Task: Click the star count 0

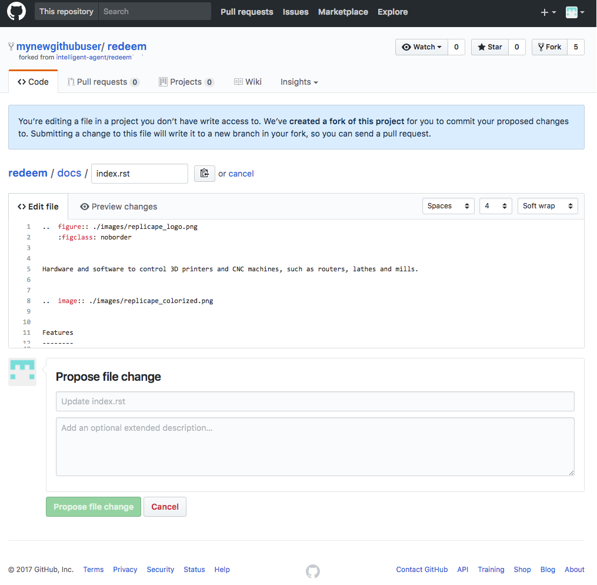Action: pyautogui.click(x=516, y=47)
